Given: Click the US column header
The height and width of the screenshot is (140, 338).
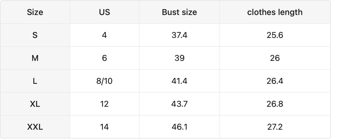Looking at the screenshot, I should [104, 12].
